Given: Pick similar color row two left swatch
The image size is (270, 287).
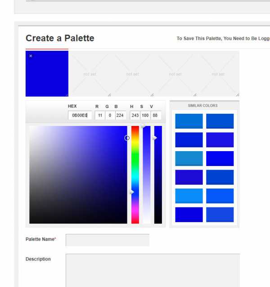Looking at the screenshot, I should point(189,140).
